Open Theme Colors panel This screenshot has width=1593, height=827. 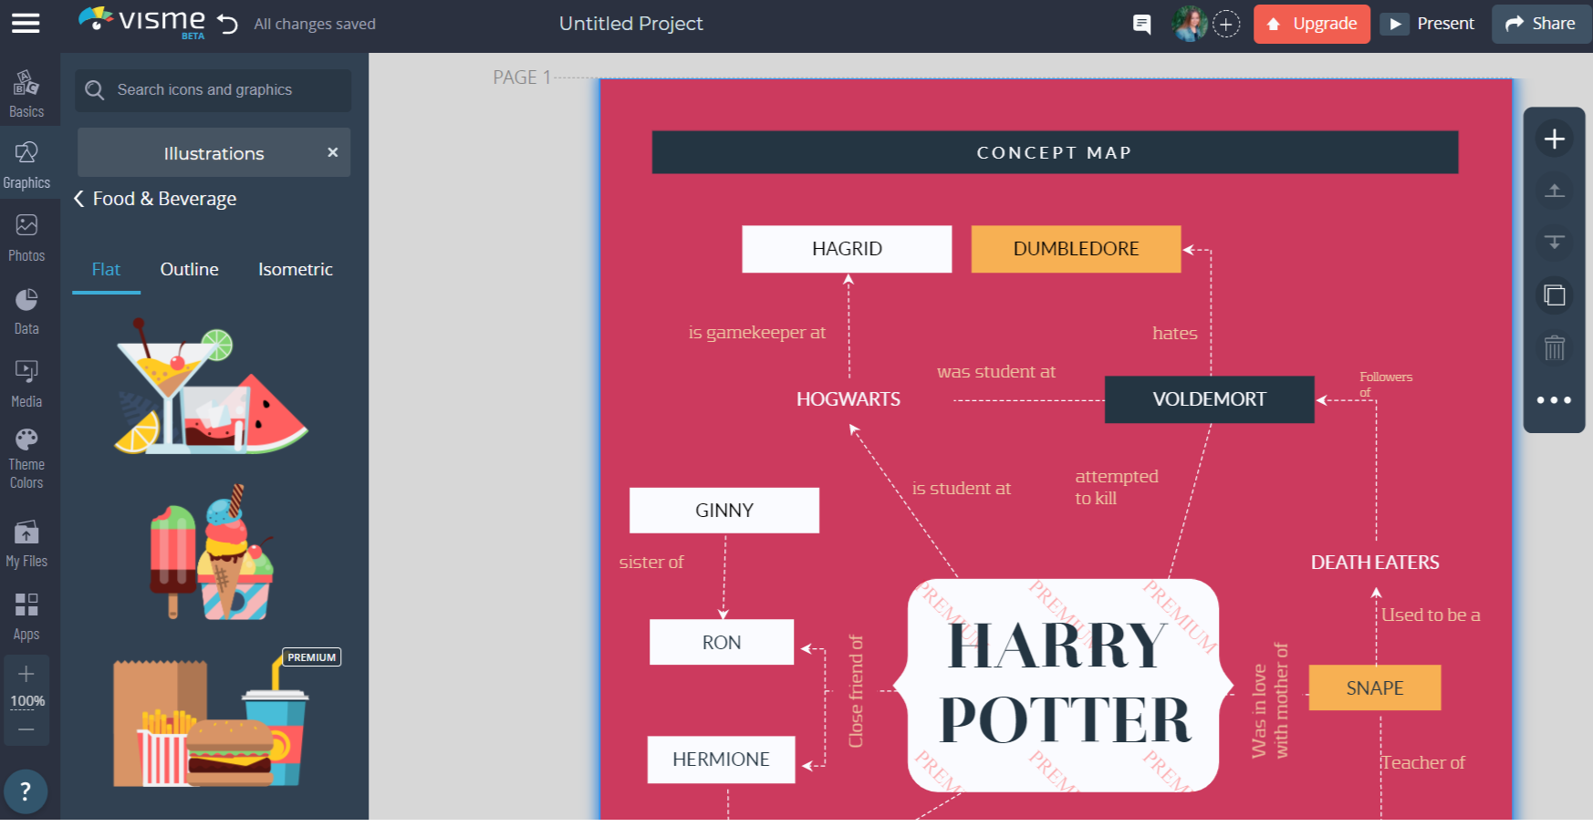point(26,459)
